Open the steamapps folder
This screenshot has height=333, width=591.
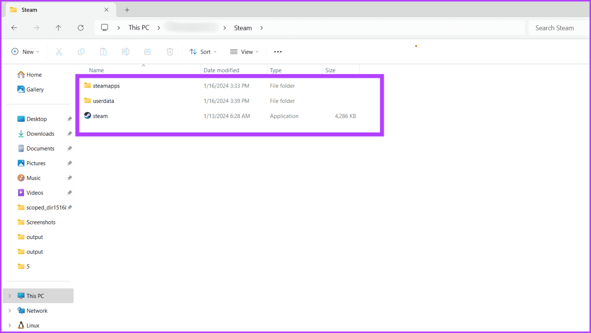[107, 86]
